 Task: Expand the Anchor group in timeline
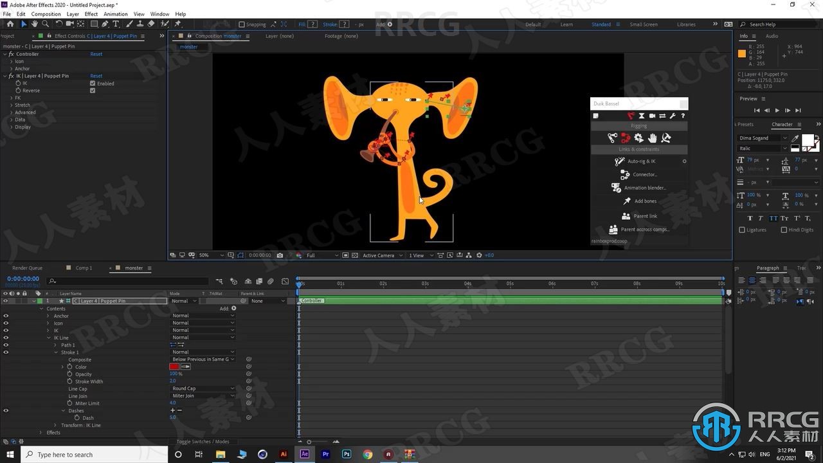48,316
